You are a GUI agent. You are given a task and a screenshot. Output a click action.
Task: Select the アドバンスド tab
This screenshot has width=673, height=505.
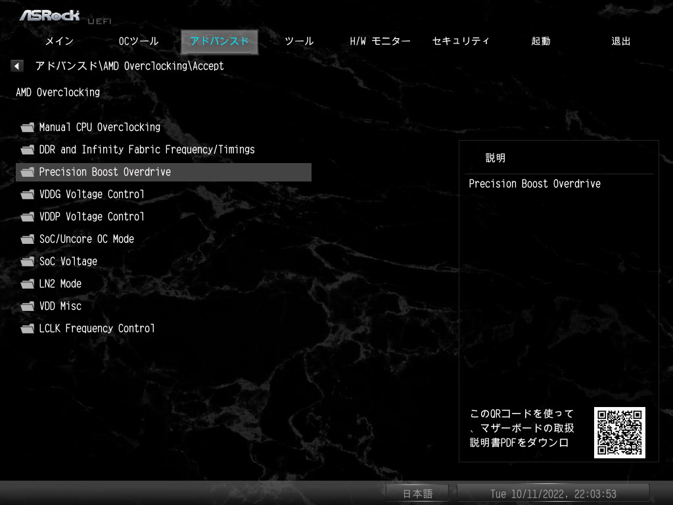[220, 41]
